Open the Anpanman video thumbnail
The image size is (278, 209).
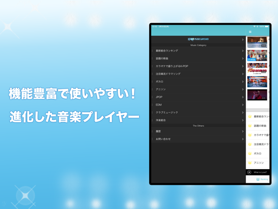[257, 69]
